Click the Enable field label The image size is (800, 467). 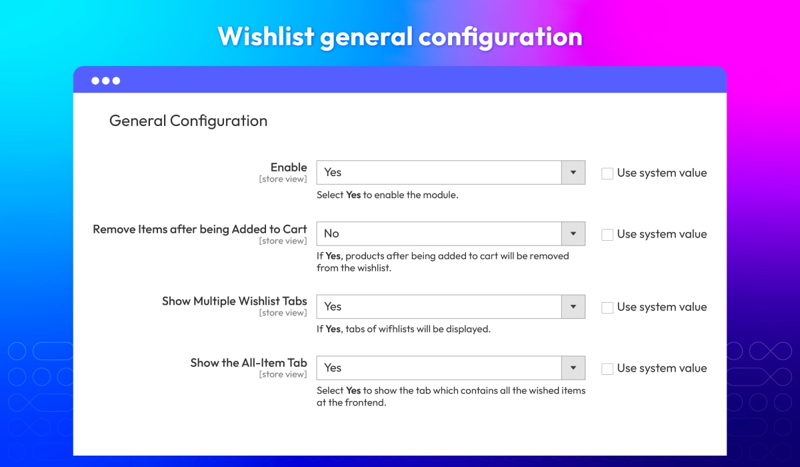(x=289, y=167)
